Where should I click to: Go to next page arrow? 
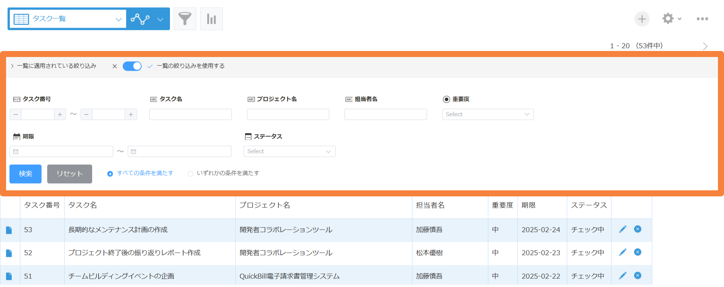[705, 46]
